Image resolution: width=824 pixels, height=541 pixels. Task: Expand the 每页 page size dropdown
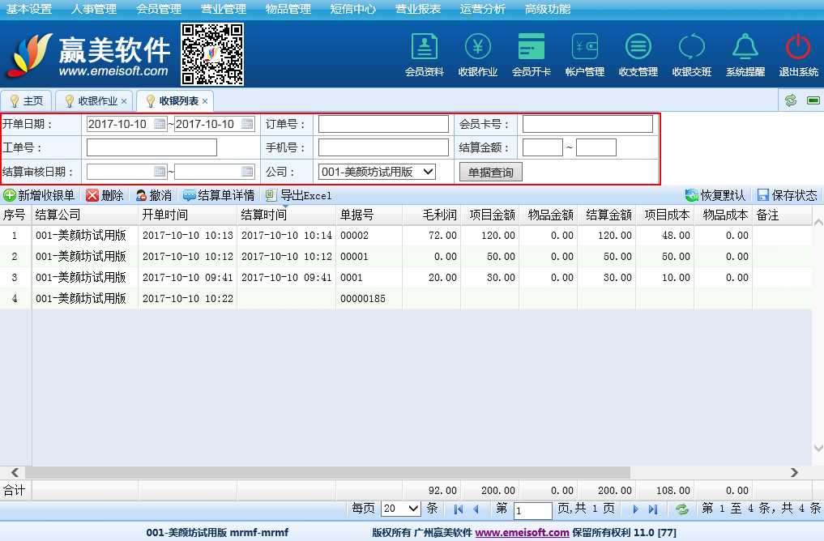401,509
